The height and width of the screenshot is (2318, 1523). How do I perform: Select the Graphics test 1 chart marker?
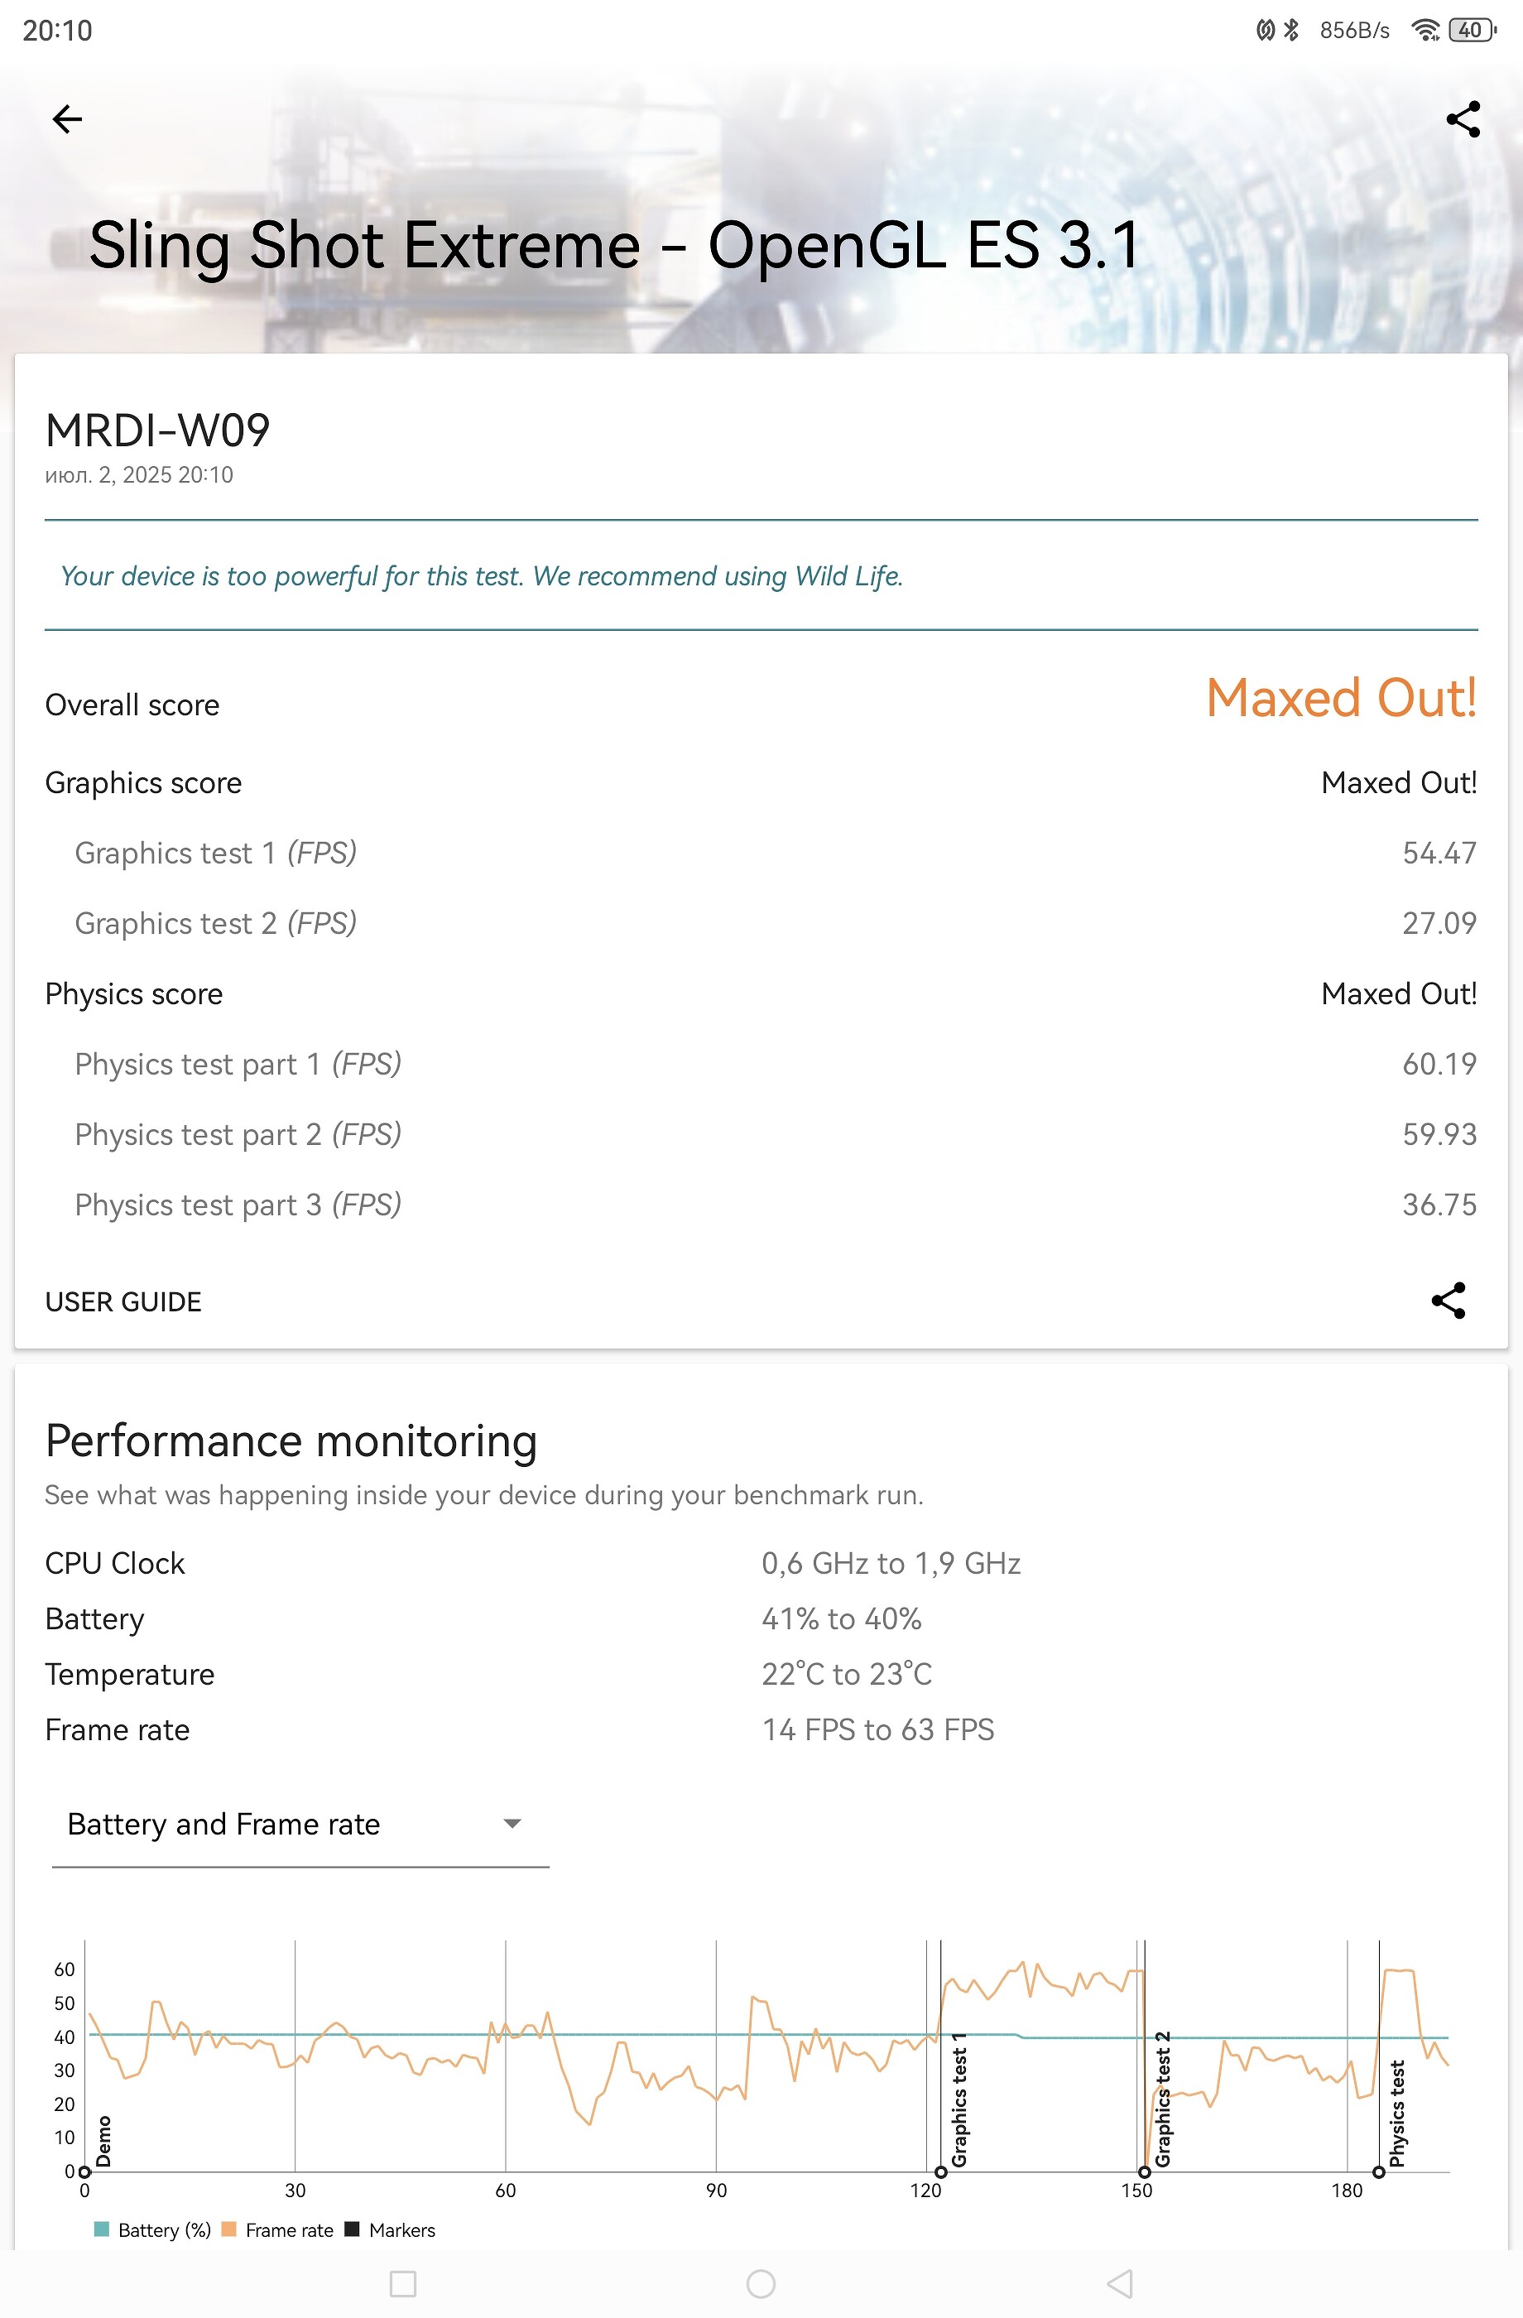coord(940,2172)
